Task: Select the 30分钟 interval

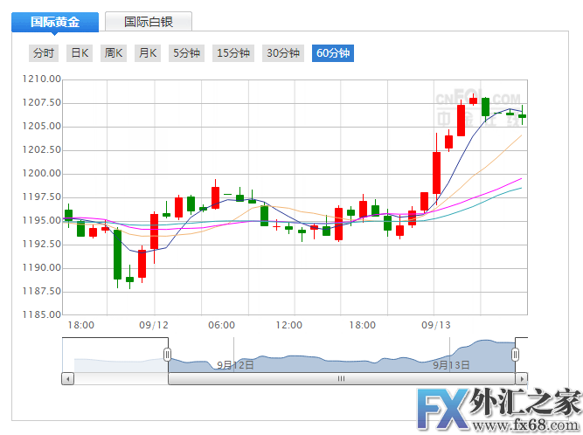Action: click(x=283, y=53)
